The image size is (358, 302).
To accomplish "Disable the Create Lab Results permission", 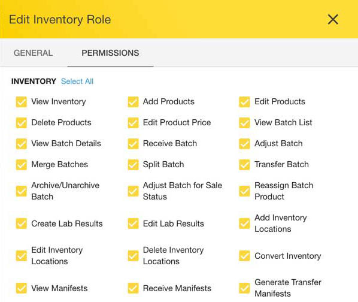I will click(x=21, y=224).
